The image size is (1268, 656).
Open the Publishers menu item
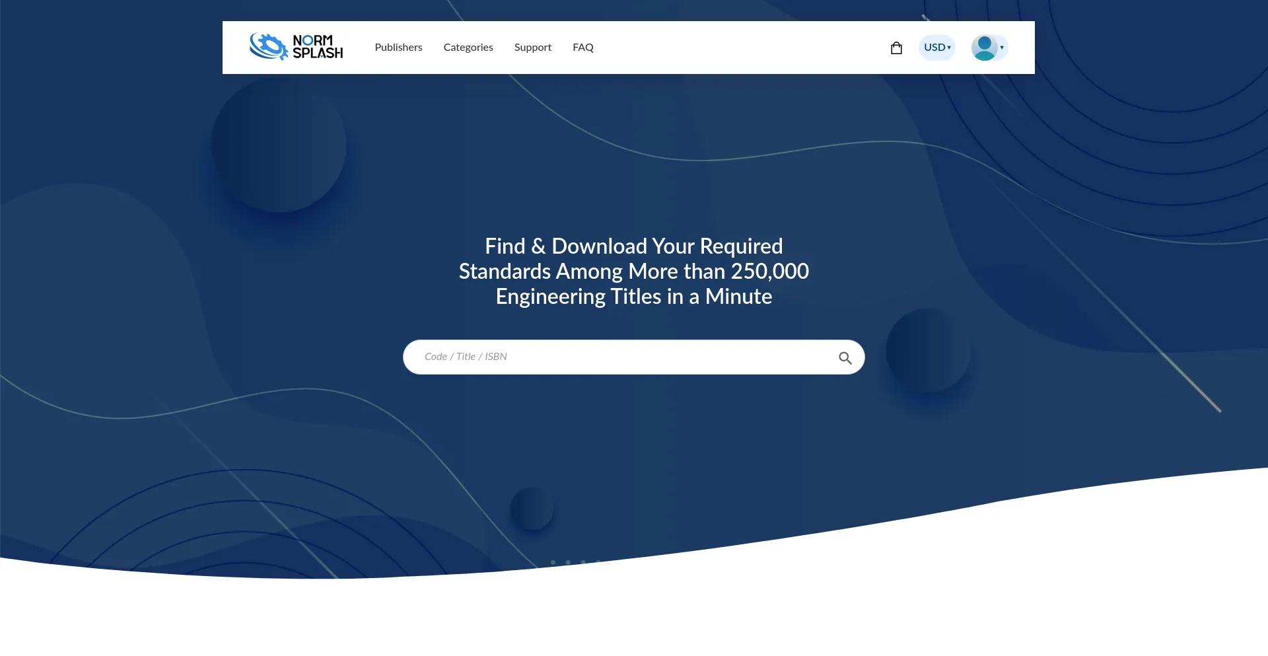[x=398, y=48]
